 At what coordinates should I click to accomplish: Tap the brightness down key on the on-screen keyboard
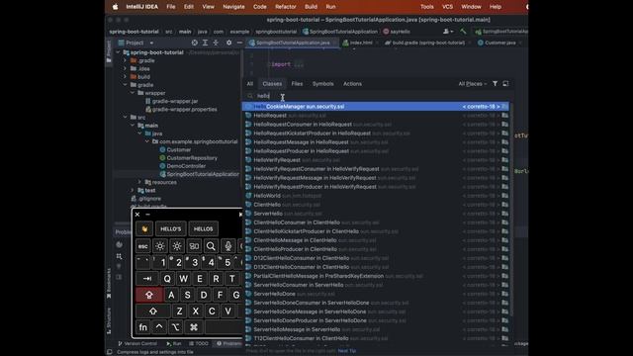pyautogui.click(x=160, y=246)
